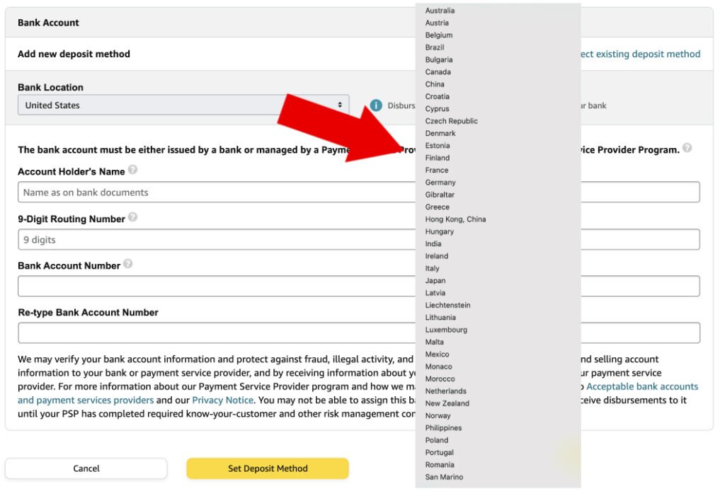Viewport: 725px width, 491px height.
Task: Open the Bank Location dropdown
Action: tap(183, 105)
